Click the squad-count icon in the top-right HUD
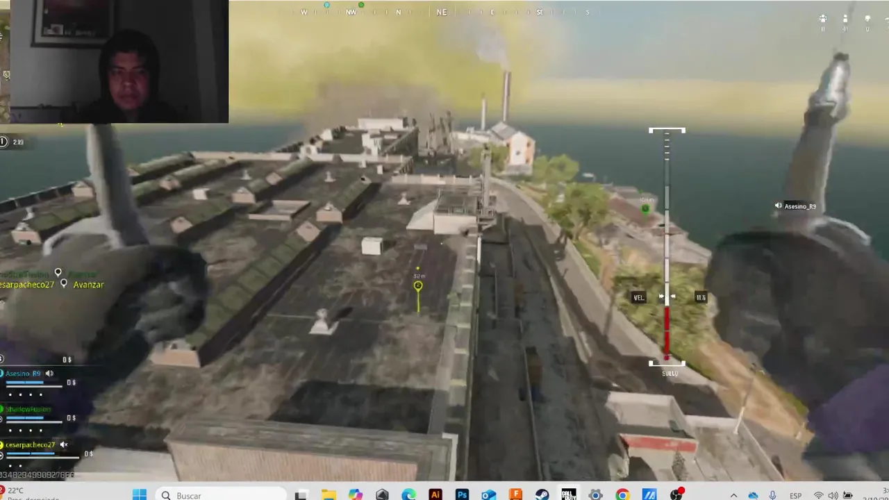The height and width of the screenshot is (500, 889). (x=823, y=19)
